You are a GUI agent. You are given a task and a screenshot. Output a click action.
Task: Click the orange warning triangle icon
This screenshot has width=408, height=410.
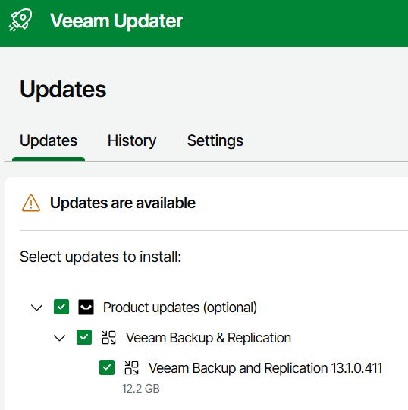coord(31,203)
